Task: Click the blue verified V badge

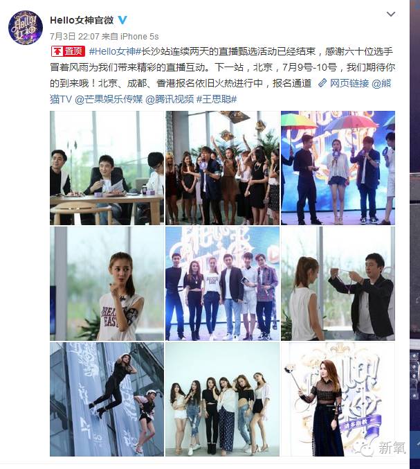Action: point(122,20)
